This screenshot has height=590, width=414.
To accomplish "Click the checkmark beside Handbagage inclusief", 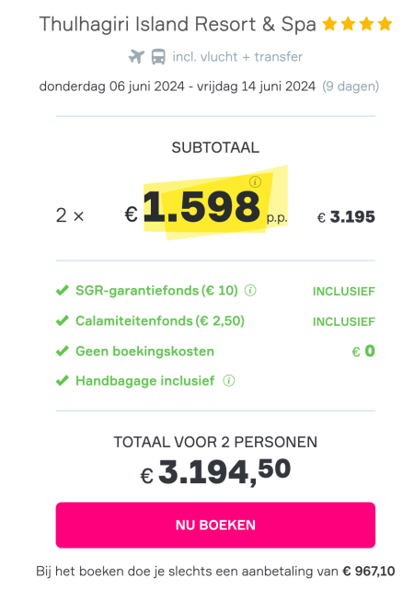I will click(x=63, y=381).
